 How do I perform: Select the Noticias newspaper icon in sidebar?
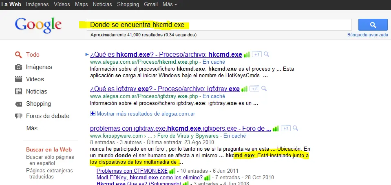(18, 91)
